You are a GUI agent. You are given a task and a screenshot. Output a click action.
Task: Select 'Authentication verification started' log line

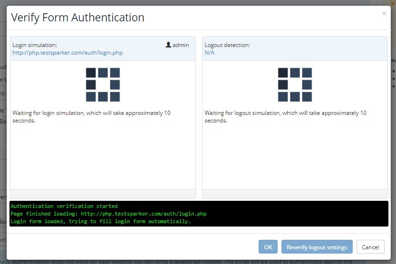click(64, 206)
